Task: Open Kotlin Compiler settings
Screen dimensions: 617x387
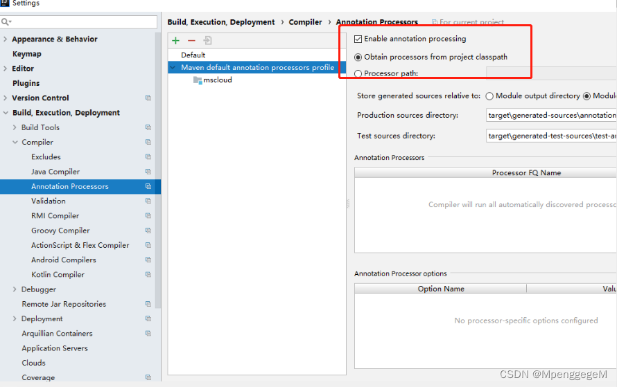Action: pyautogui.click(x=58, y=274)
